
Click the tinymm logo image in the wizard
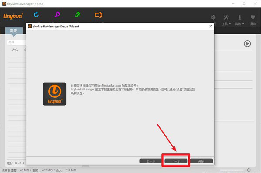(55, 94)
